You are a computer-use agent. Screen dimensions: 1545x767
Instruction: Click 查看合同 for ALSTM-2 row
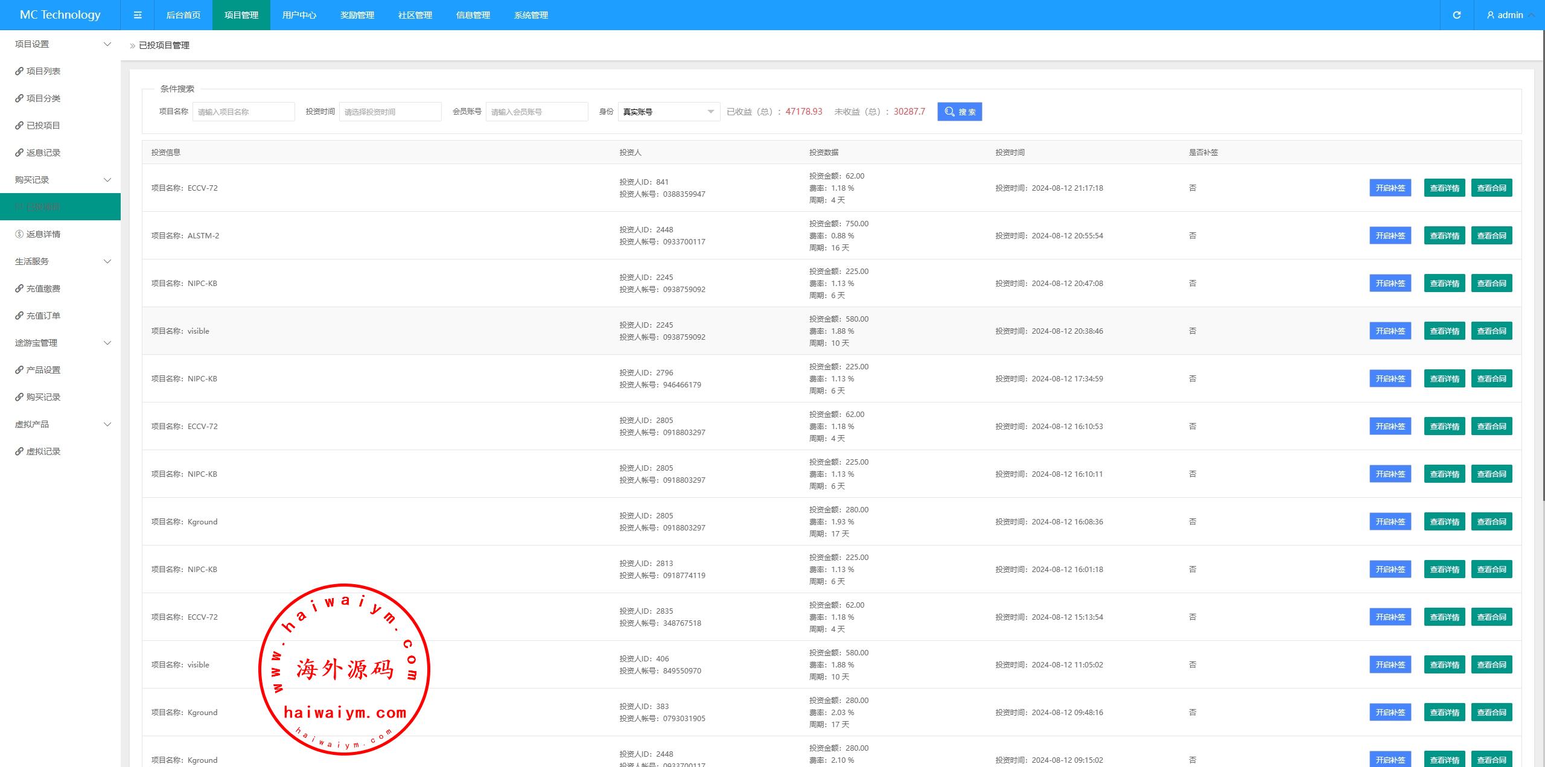click(x=1491, y=236)
